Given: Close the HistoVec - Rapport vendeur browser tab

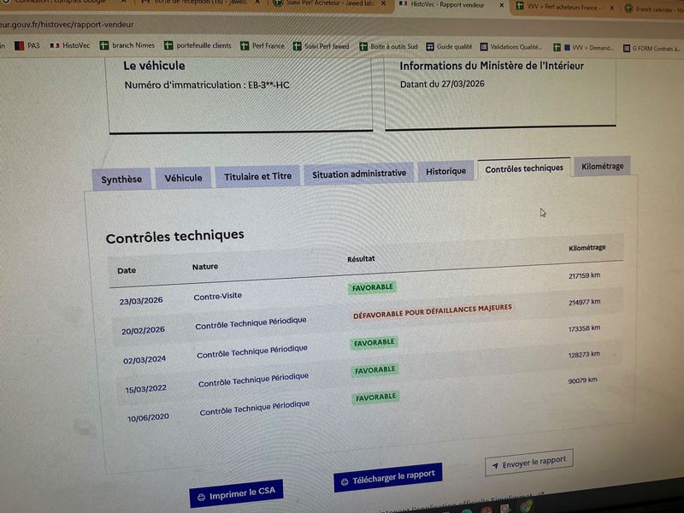Looking at the screenshot, I should 502,5.
